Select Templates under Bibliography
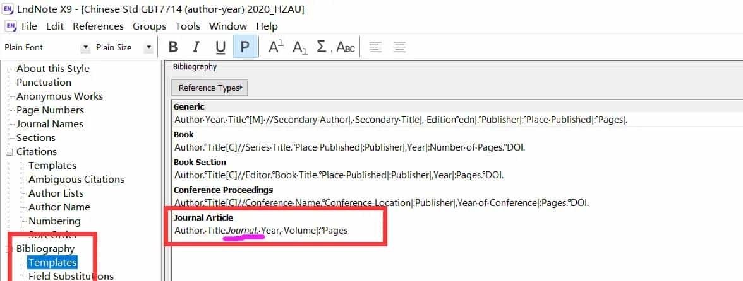The image size is (743, 281). click(x=52, y=263)
